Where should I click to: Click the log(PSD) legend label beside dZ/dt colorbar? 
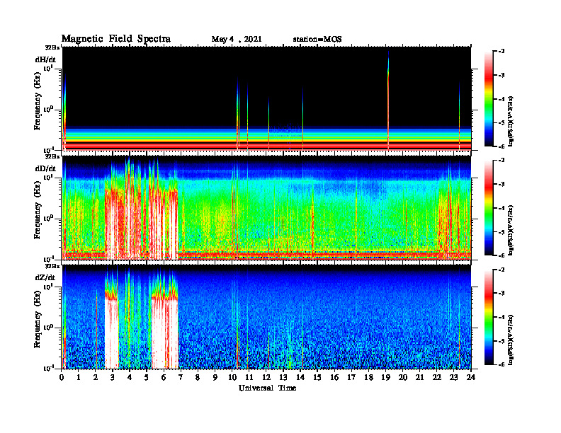(511, 340)
